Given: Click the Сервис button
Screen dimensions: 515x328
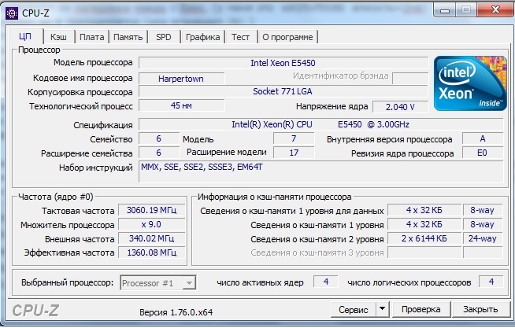Looking at the screenshot, I should (x=354, y=309).
